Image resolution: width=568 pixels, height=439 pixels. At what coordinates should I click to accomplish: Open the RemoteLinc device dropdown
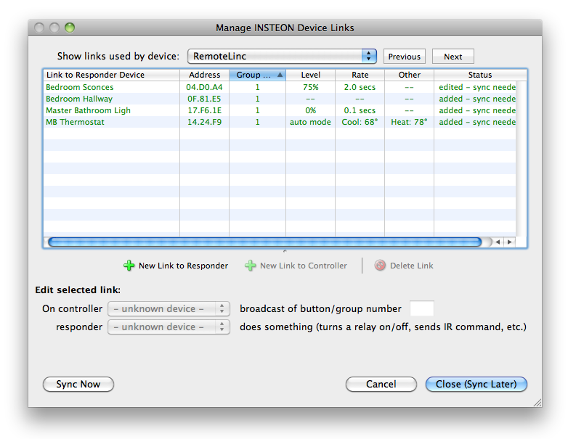coord(282,56)
